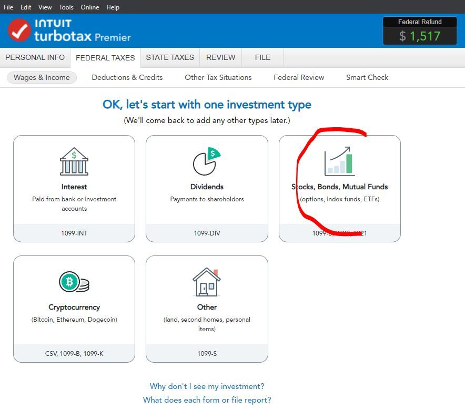
Task: Click "Why don't I see my investment?" link
Action: [207, 386]
